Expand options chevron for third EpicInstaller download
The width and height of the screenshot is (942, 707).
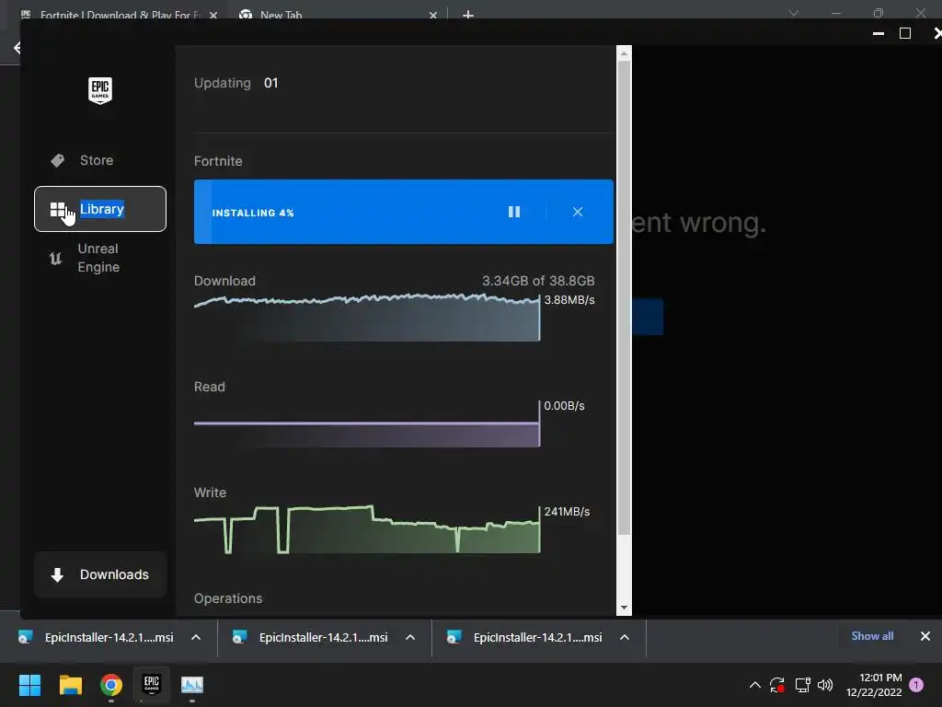click(625, 637)
